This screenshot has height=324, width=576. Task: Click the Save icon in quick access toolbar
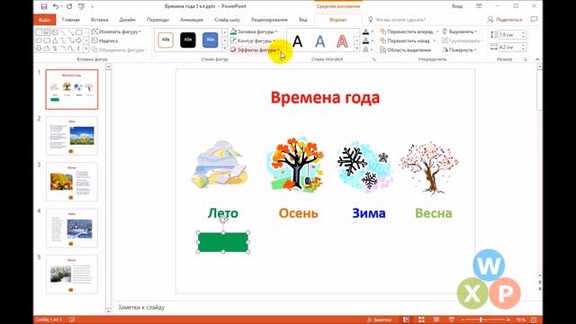[44, 6]
